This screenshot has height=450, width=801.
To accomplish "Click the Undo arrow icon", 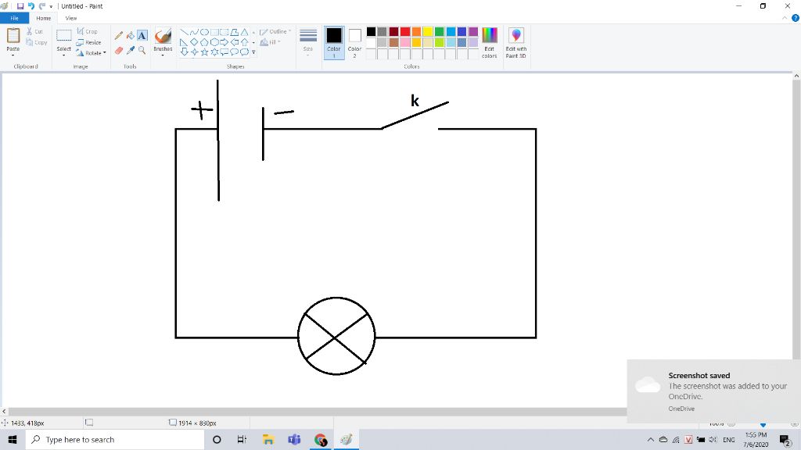I will pyautogui.click(x=31, y=6).
